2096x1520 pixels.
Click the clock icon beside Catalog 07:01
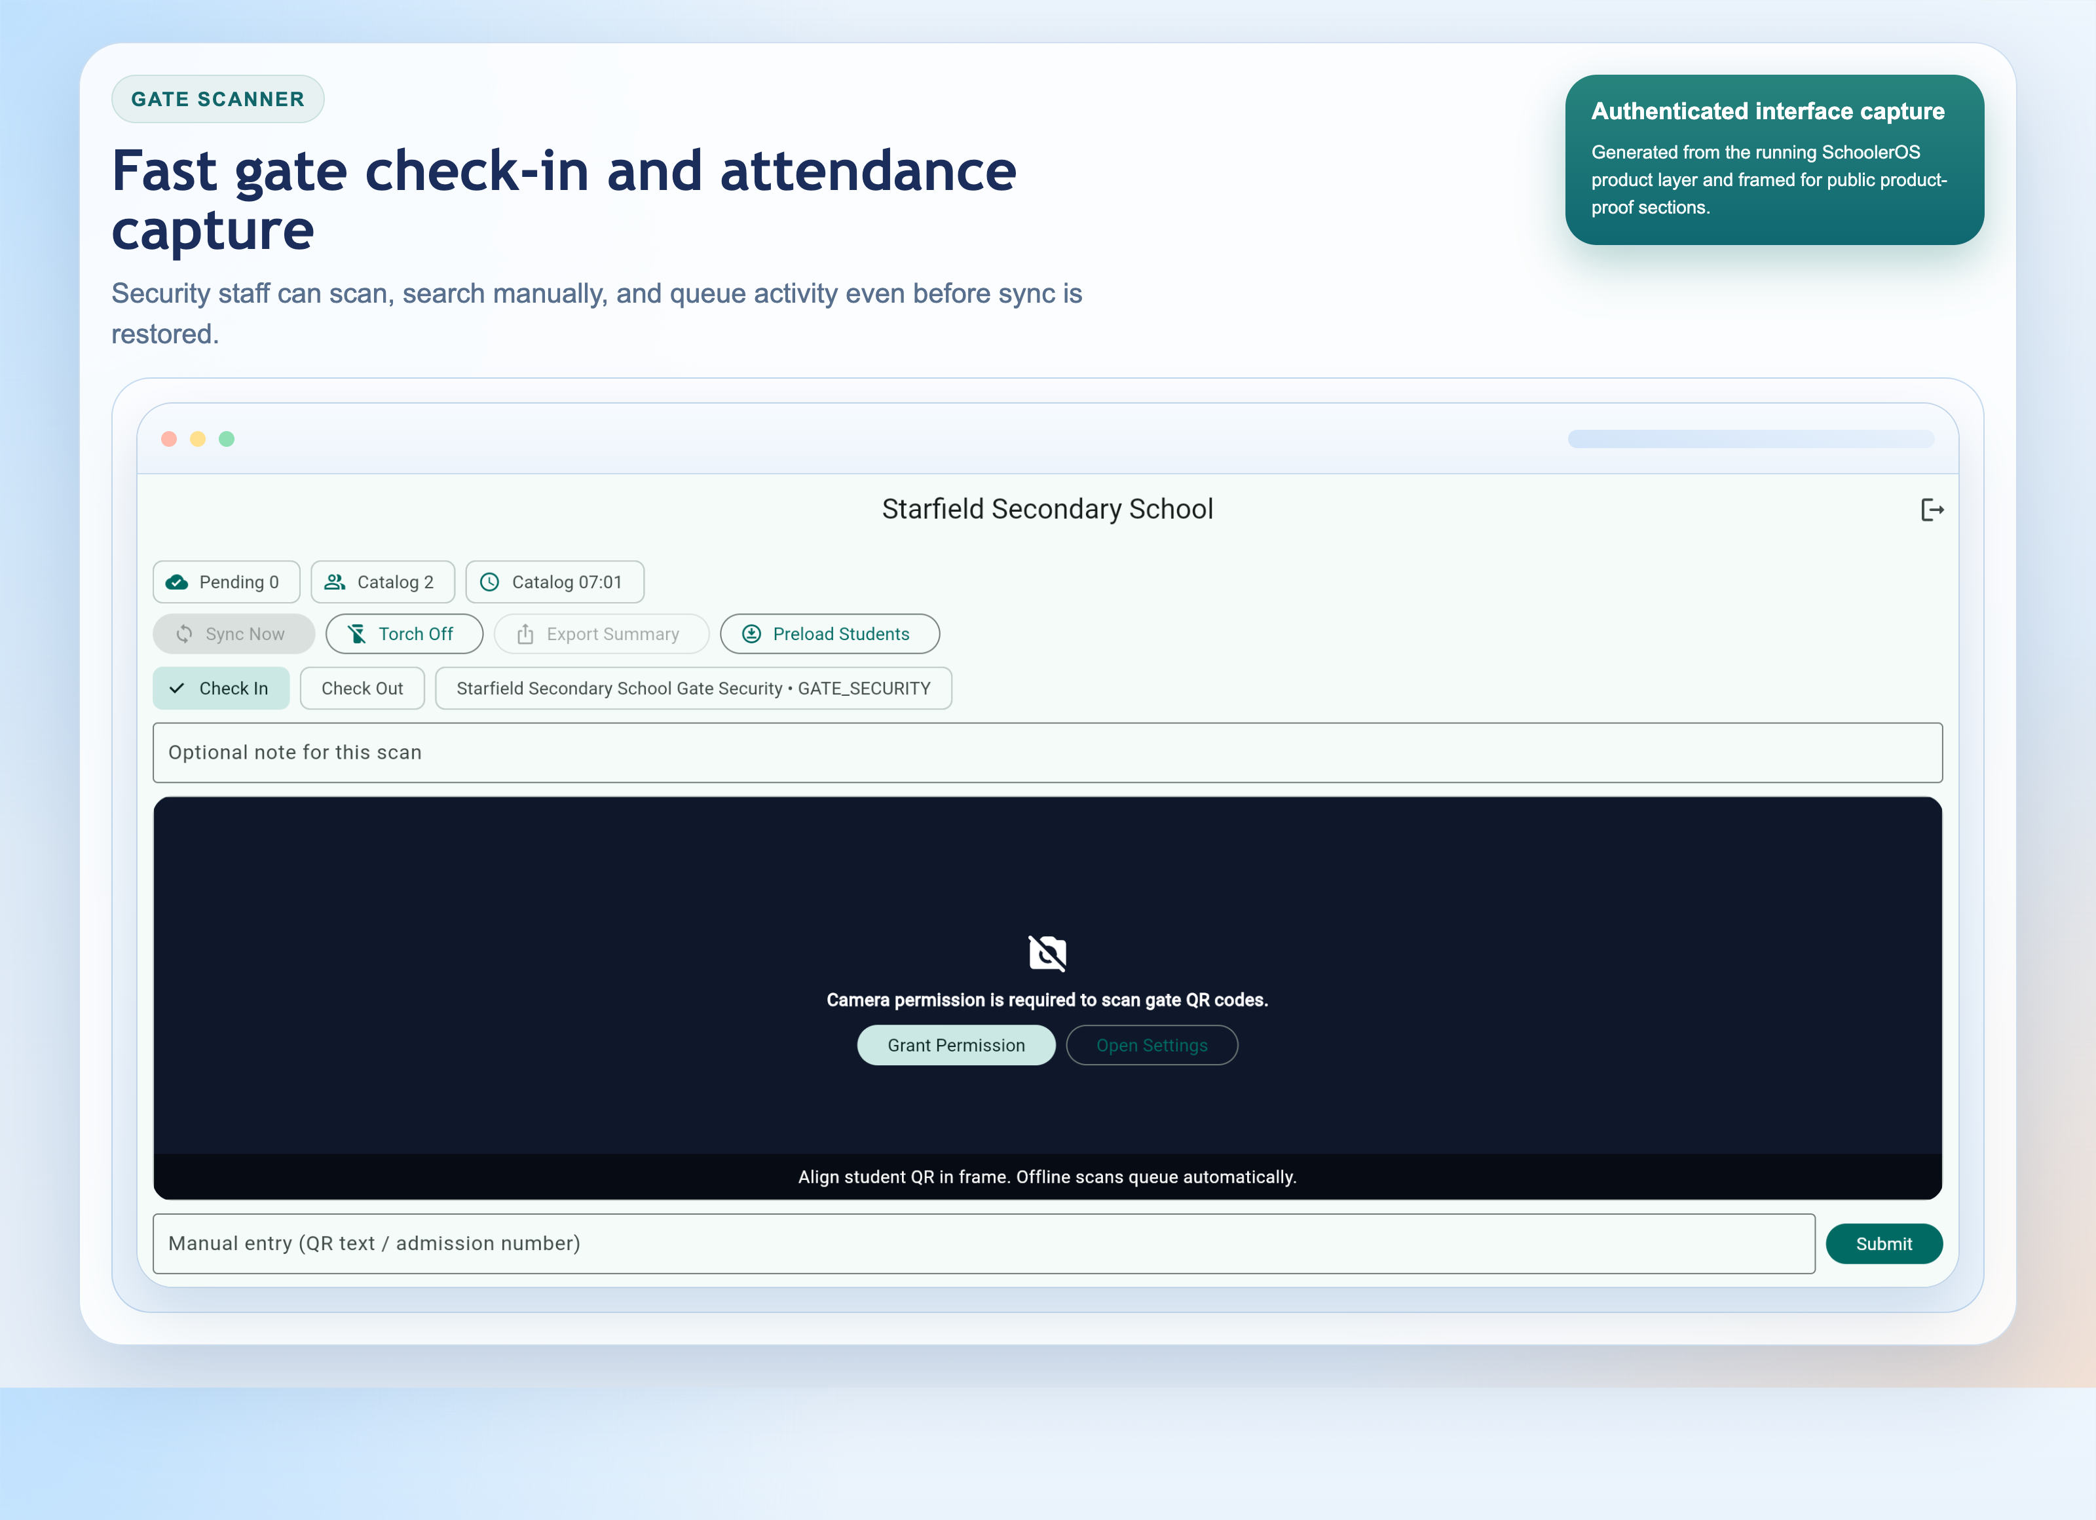coord(490,582)
